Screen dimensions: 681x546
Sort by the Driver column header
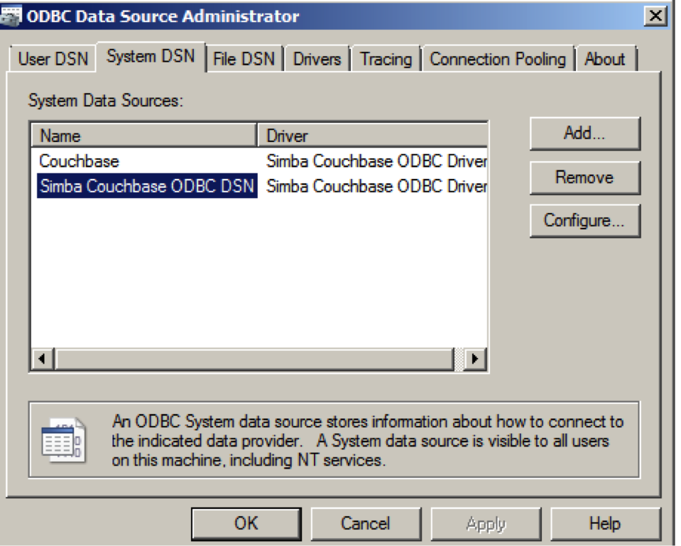(372, 136)
